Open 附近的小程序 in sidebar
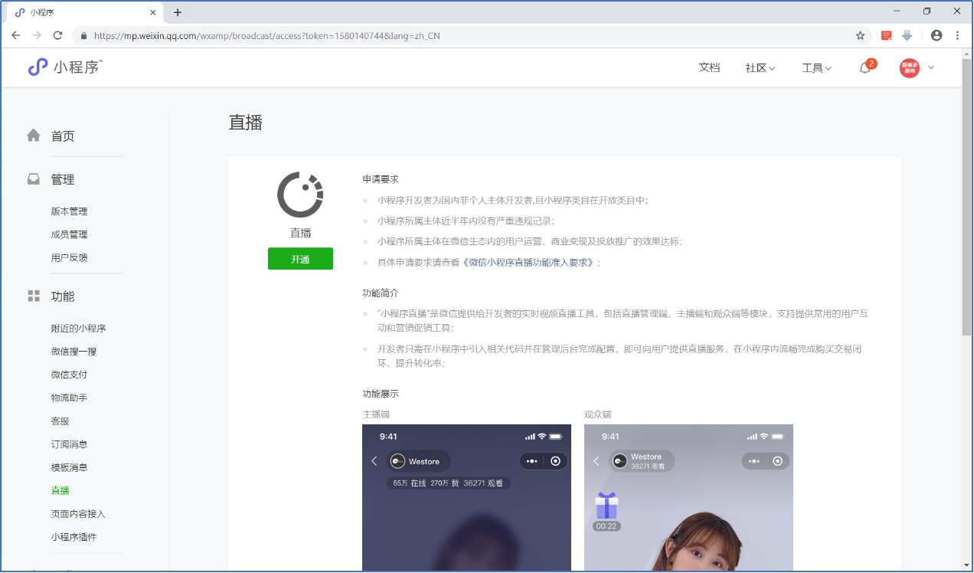Viewport: 974px width, 573px height. coord(79,329)
